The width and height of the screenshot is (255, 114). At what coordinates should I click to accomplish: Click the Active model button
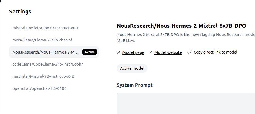(x=132, y=68)
